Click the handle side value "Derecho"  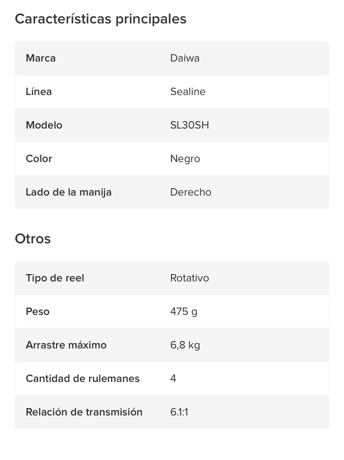click(191, 192)
